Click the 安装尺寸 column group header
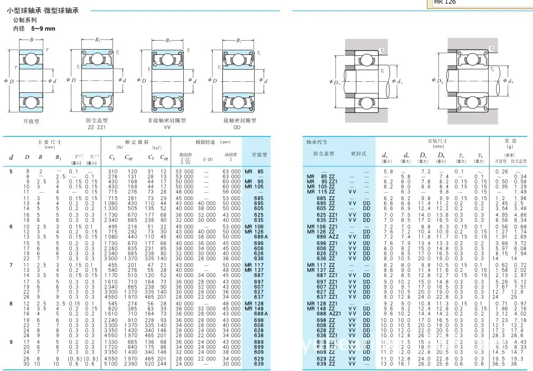 coord(437,141)
